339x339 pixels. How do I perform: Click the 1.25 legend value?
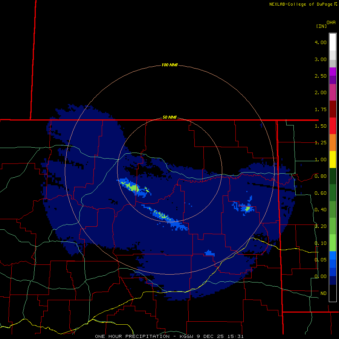(321, 143)
